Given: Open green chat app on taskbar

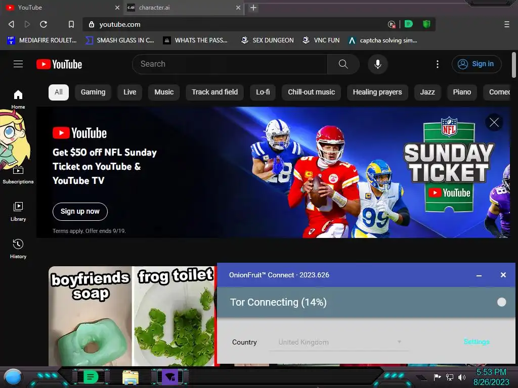Looking at the screenshot, I should tap(91, 377).
